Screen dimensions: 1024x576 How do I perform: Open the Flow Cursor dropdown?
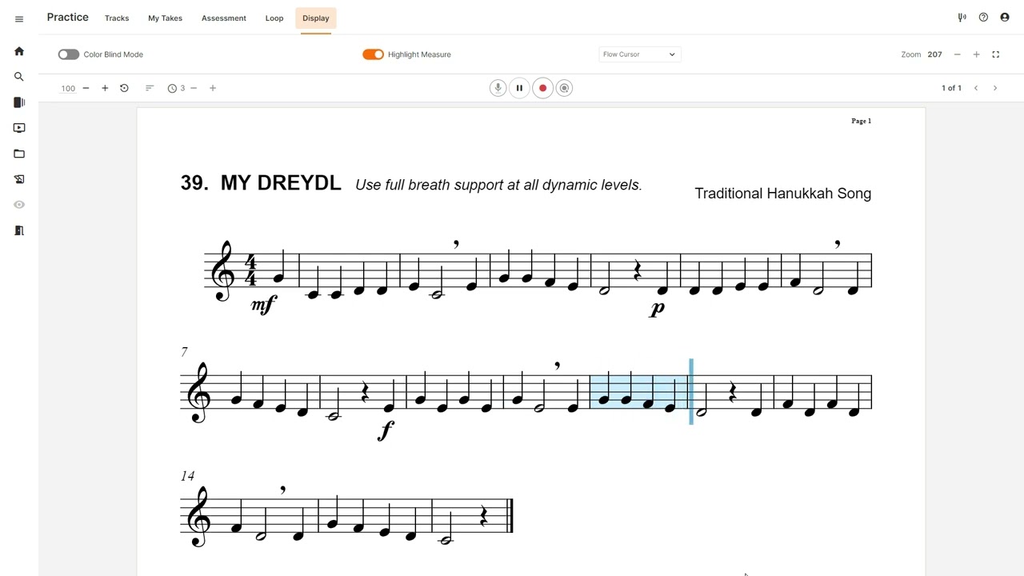tap(639, 54)
